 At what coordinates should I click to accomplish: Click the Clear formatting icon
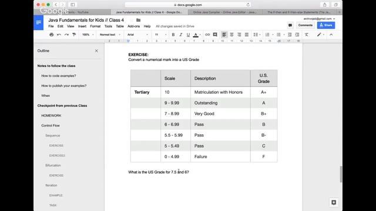pyautogui.click(x=307, y=35)
